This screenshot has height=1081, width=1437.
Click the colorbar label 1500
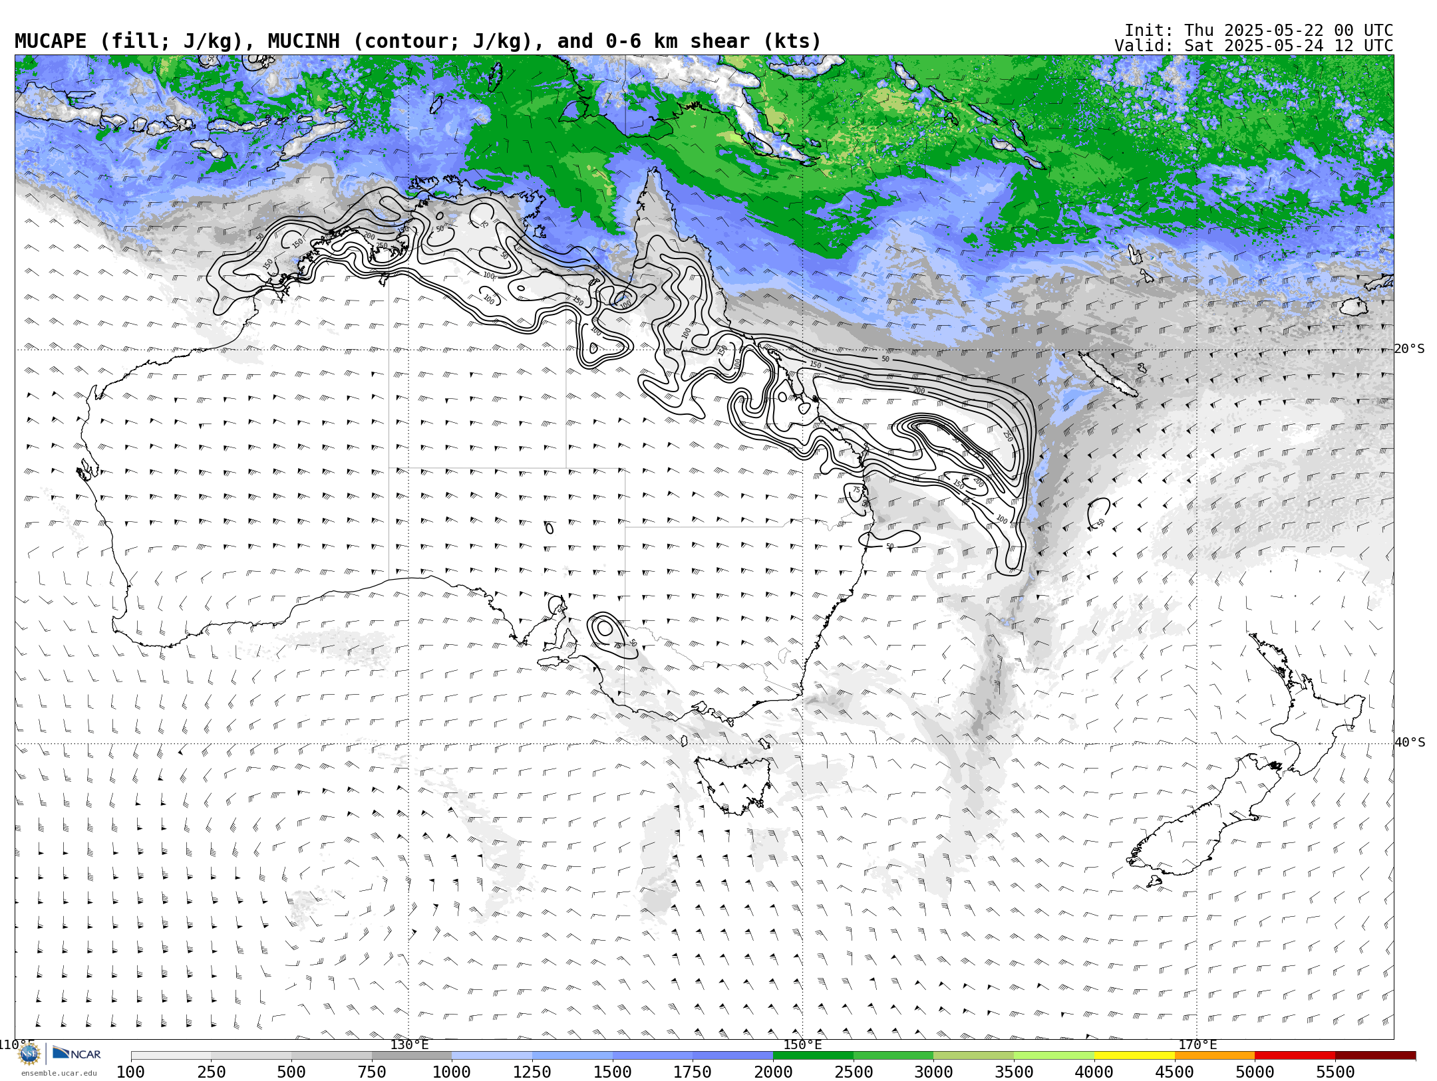[x=613, y=1072]
